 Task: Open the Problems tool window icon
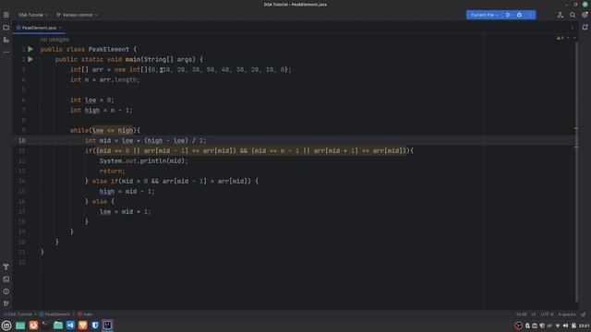(6, 291)
